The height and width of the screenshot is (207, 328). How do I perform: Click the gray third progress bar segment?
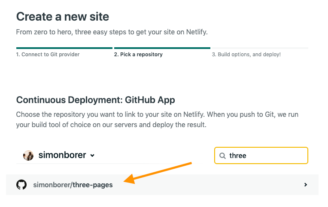click(260, 48)
